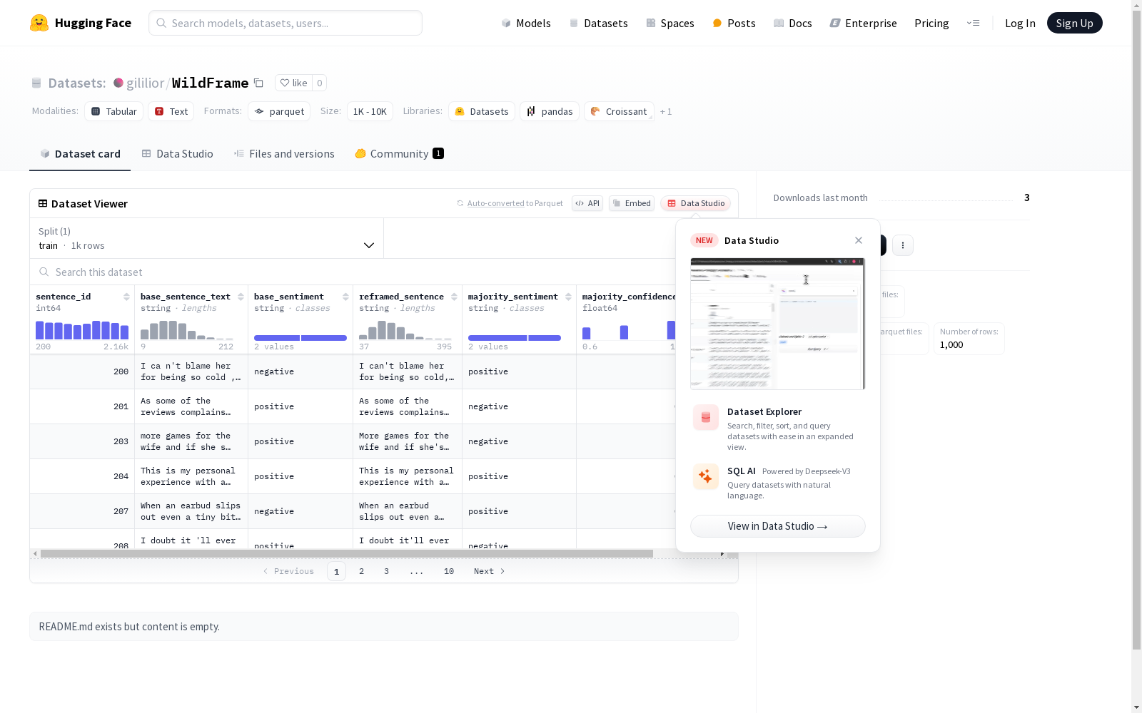The width and height of the screenshot is (1142, 713).
Task: Close the Data Studio popup
Action: click(x=859, y=240)
